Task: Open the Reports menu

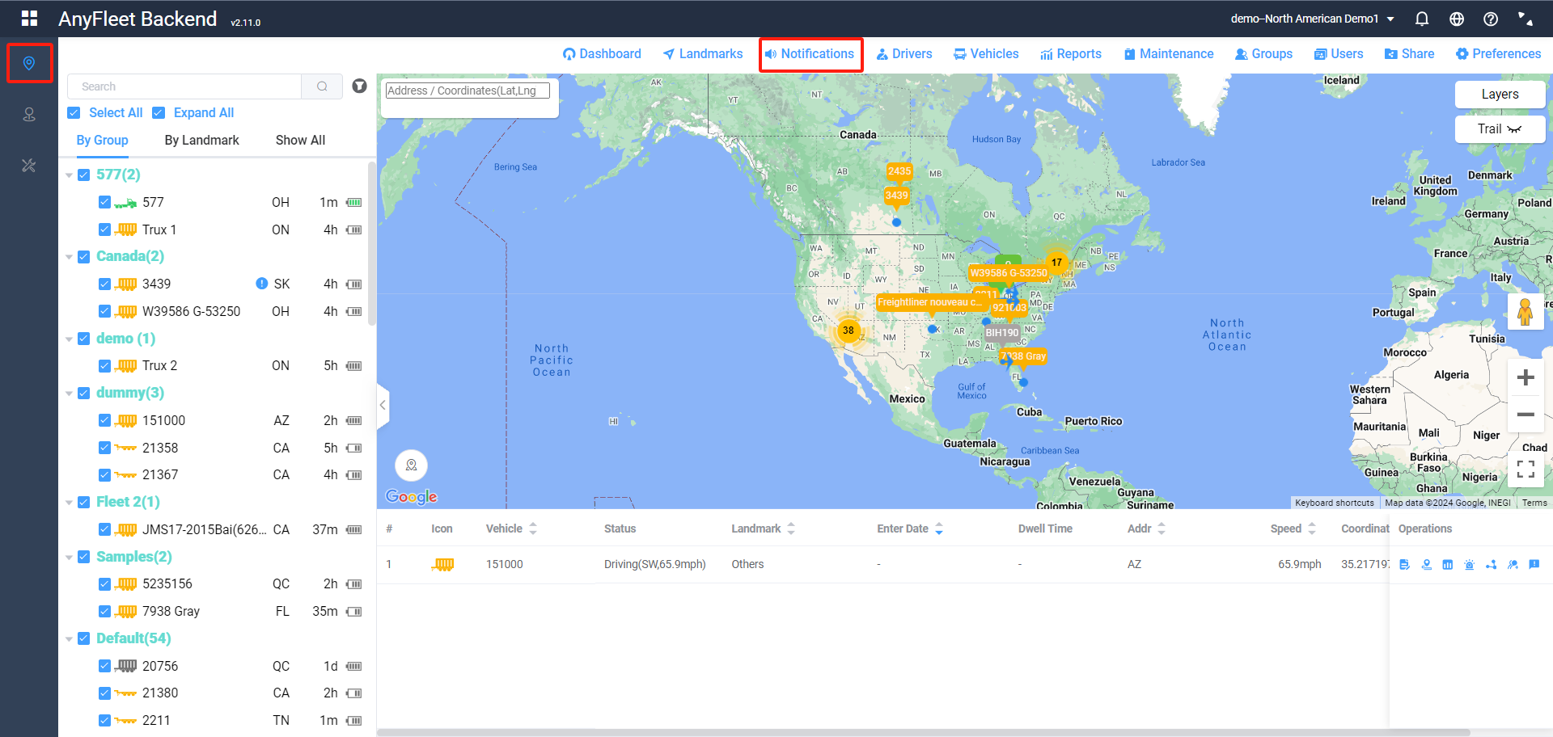Action: (x=1071, y=54)
